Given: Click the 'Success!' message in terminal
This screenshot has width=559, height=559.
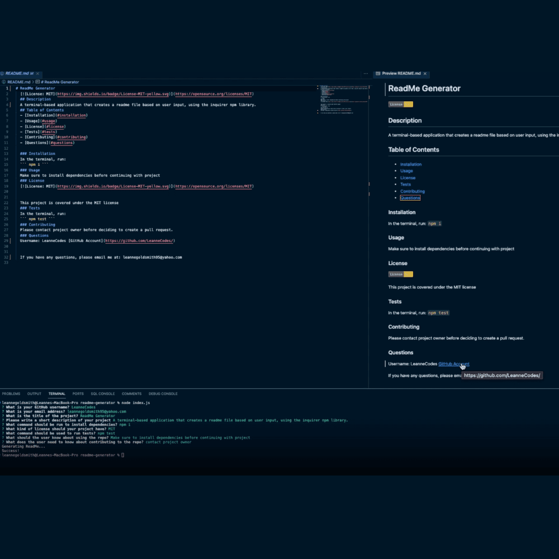Looking at the screenshot, I should click(x=10, y=451).
